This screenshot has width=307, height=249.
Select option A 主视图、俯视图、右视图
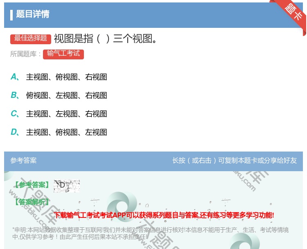point(59,77)
